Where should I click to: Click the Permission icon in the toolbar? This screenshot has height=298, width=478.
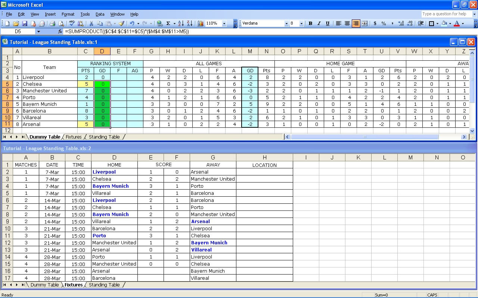click(x=33, y=23)
